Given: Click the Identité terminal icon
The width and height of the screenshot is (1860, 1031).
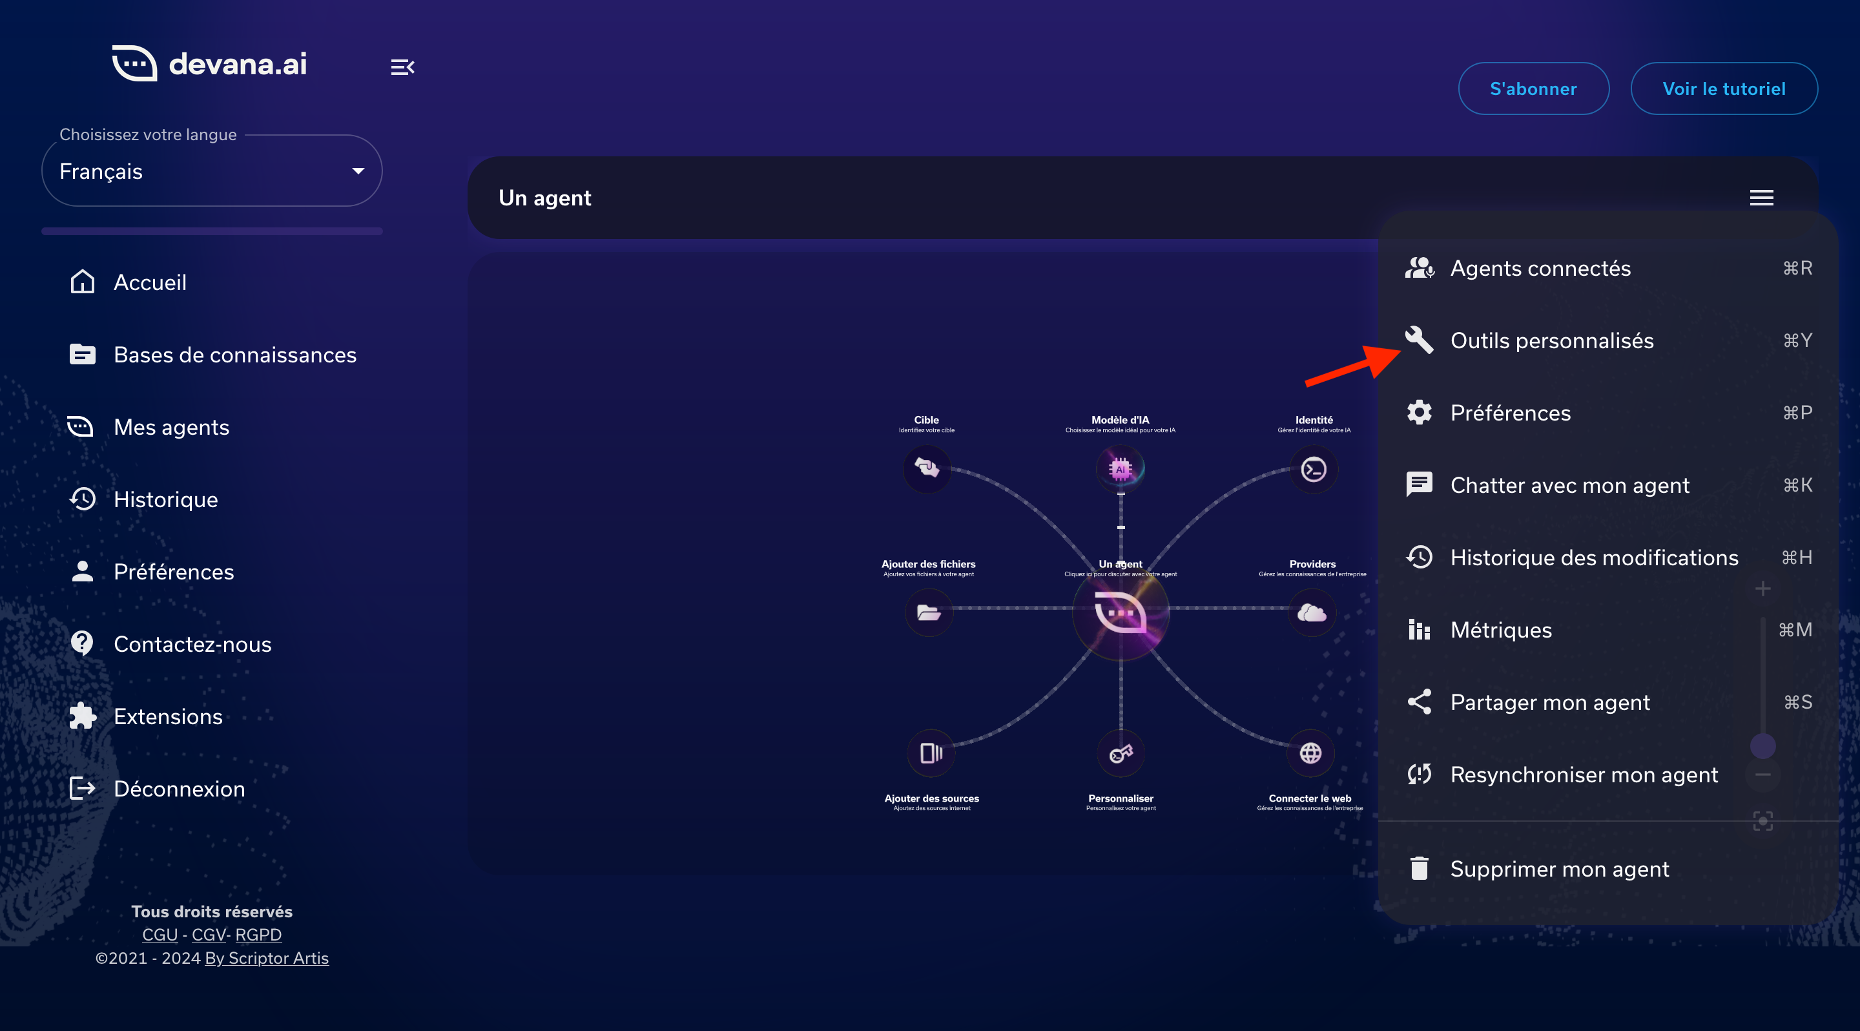Looking at the screenshot, I should click(1314, 469).
